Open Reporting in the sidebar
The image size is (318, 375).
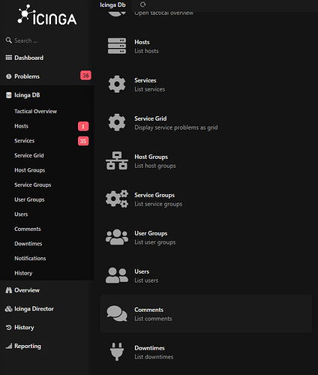click(28, 346)
